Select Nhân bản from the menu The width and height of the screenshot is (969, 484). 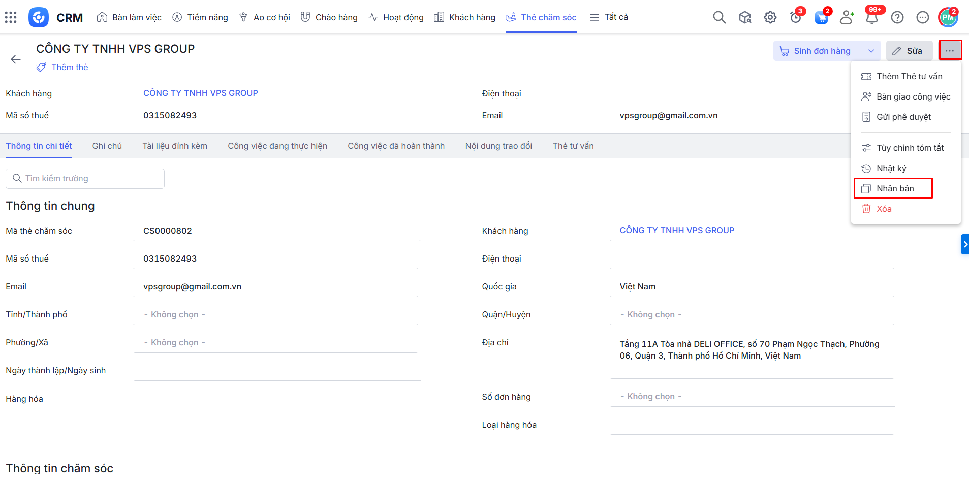[x=894, y=188]
